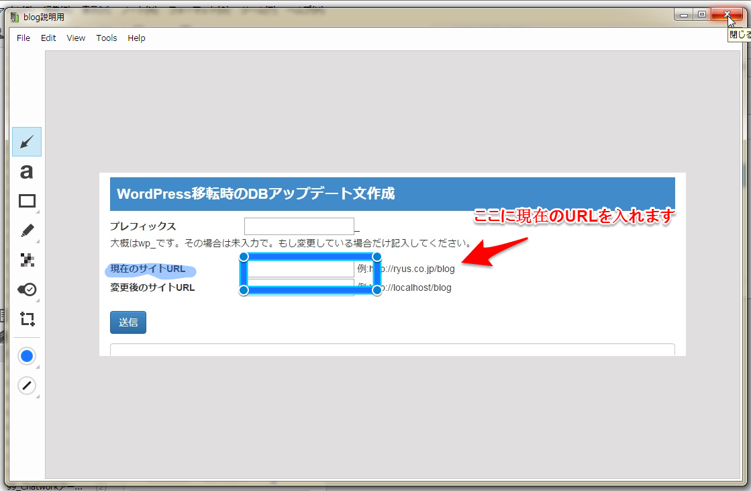The image size is (751, 491).
Task: Select the Marker highlighter tool
Action: tap(27, 230)
